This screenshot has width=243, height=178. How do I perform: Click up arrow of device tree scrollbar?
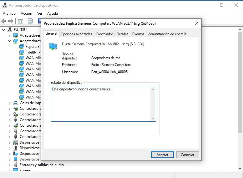[240, 30]
